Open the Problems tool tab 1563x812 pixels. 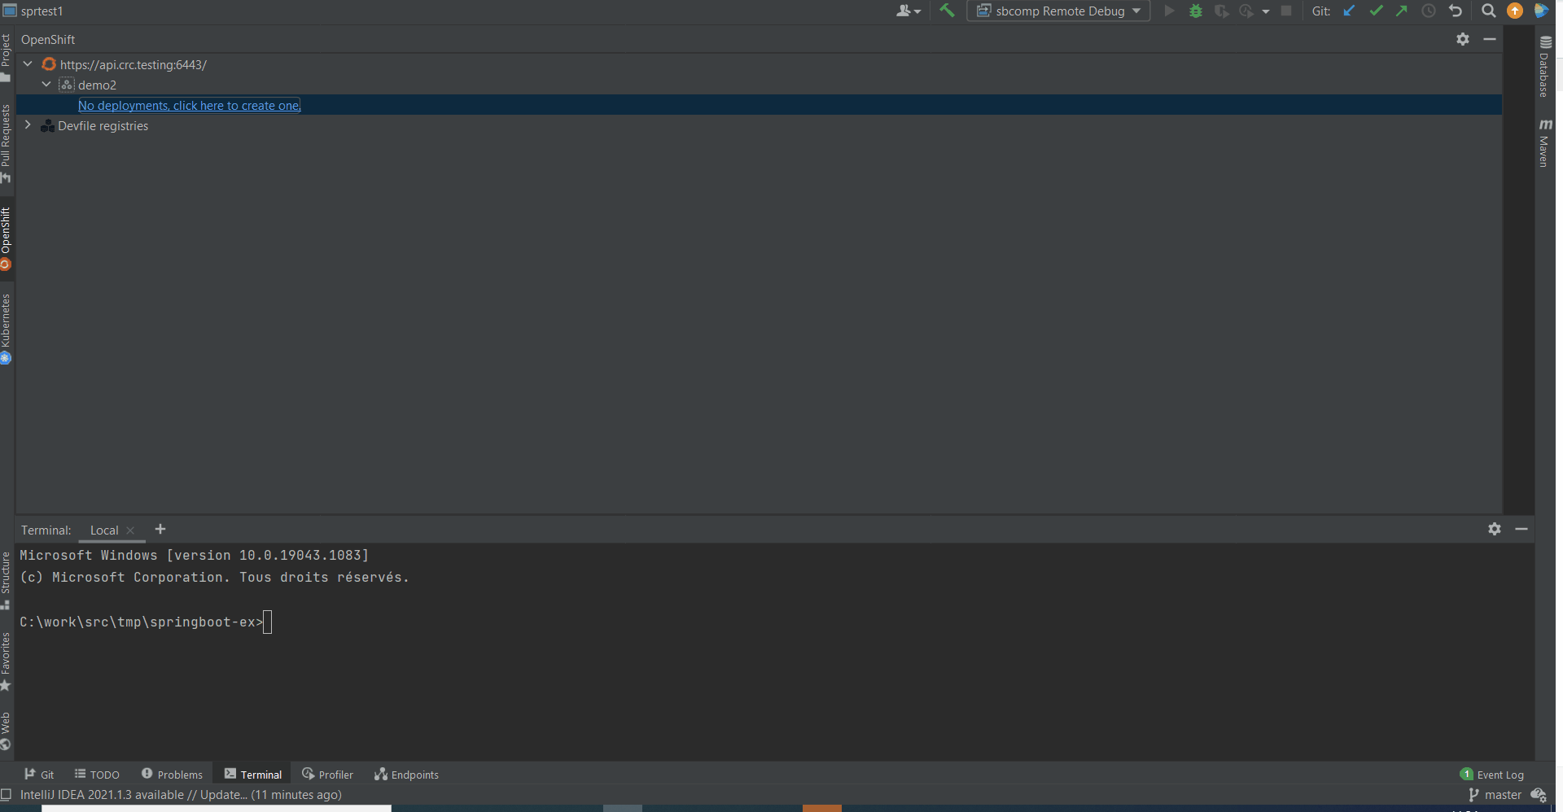click(172, 775)
